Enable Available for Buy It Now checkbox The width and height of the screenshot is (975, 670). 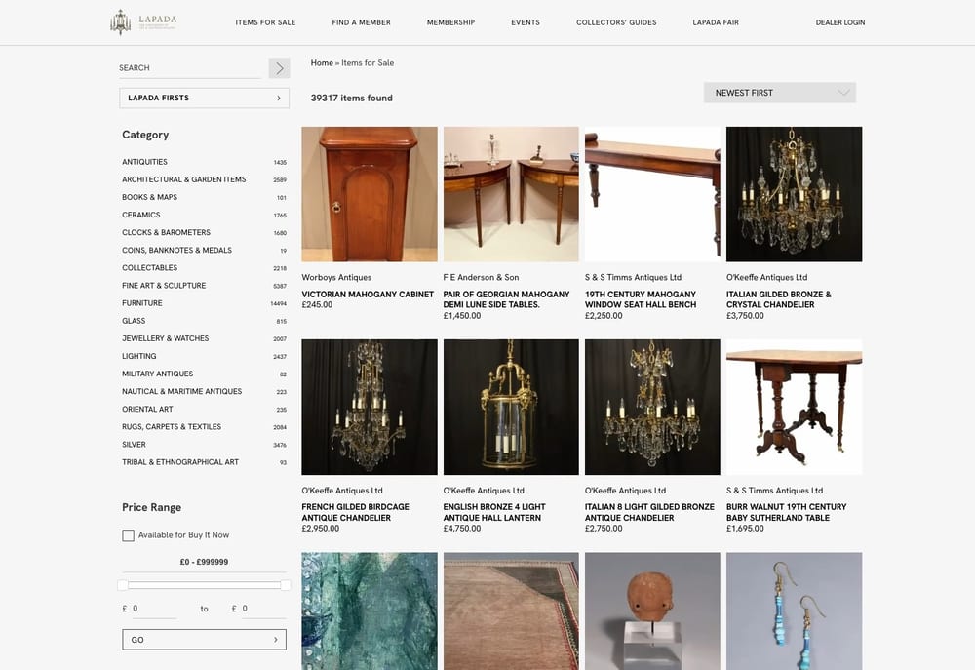click(128, 535)
